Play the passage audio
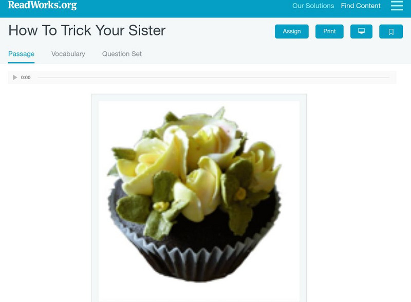 (x=15, y=78)
